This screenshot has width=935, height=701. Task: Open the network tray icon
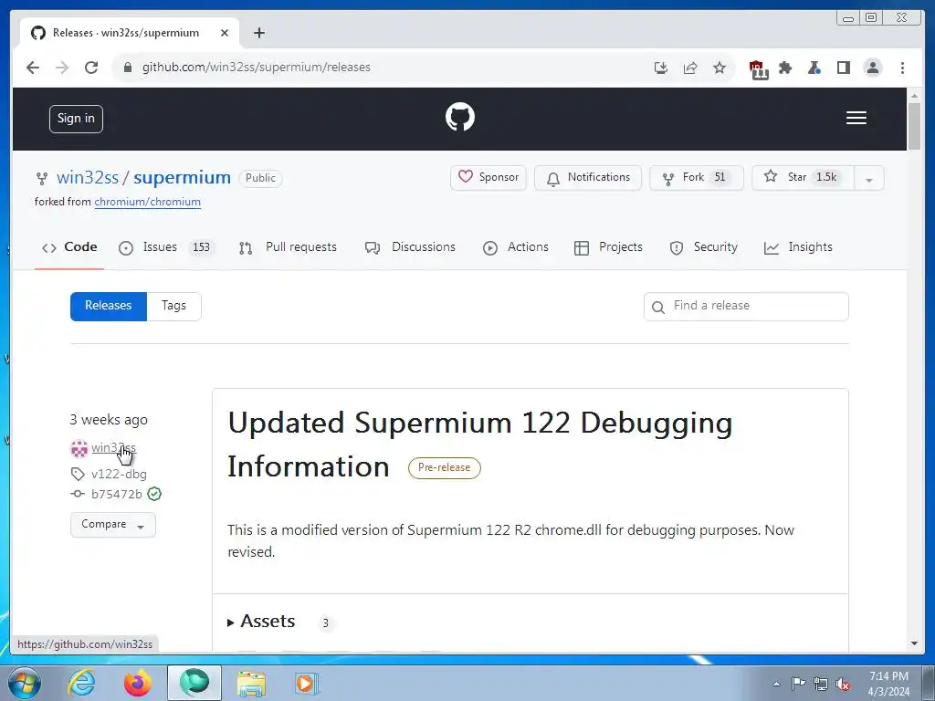(821, 684)
